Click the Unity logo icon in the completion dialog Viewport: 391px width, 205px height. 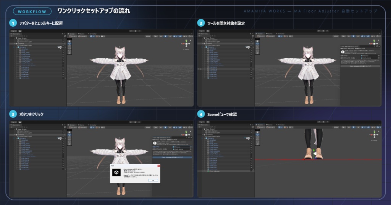point(116,172)
